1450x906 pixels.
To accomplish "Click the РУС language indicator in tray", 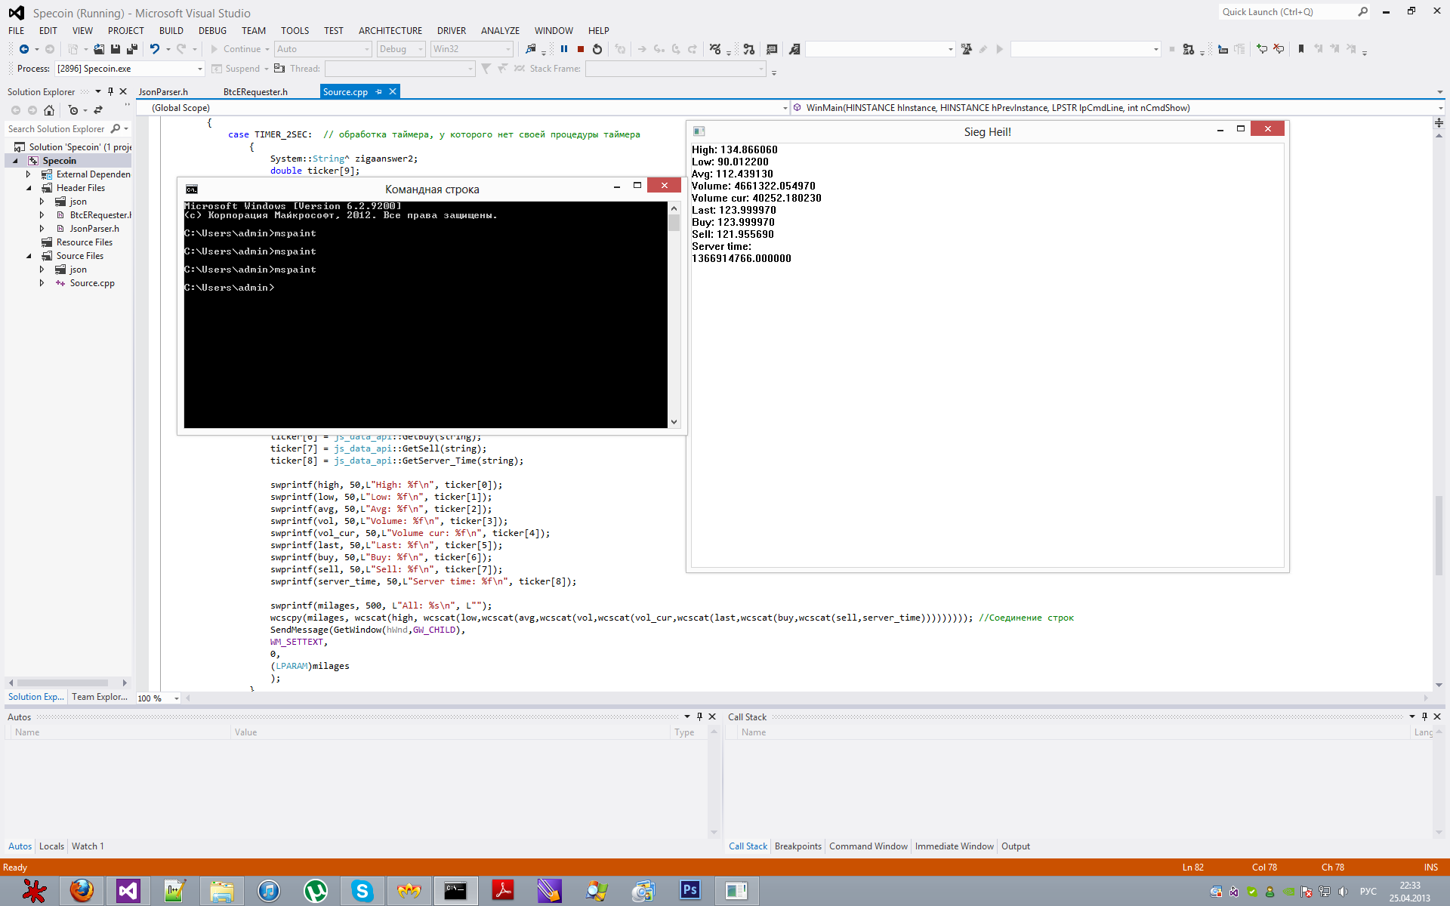I will point(1368,892).
